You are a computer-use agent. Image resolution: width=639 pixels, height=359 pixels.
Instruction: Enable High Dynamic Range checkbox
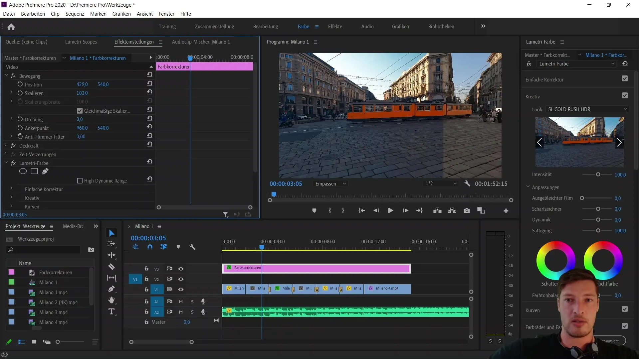pos(80,180)
